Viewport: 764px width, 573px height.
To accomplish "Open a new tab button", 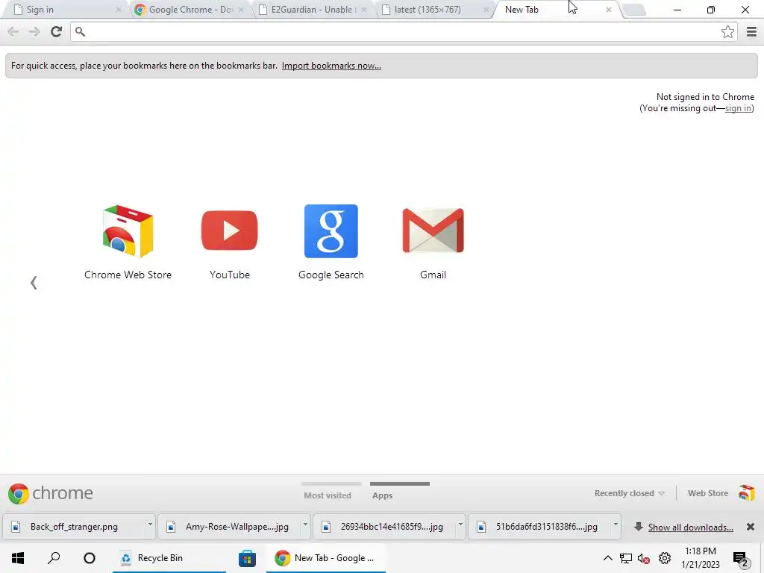I will coord(634,10).
